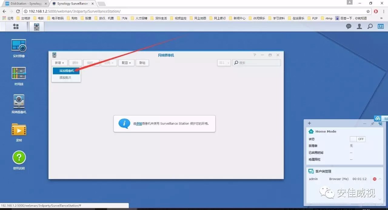Open the 电影 bookmark folder
Screen dimensions: 388x210
[x=39, y=18]
